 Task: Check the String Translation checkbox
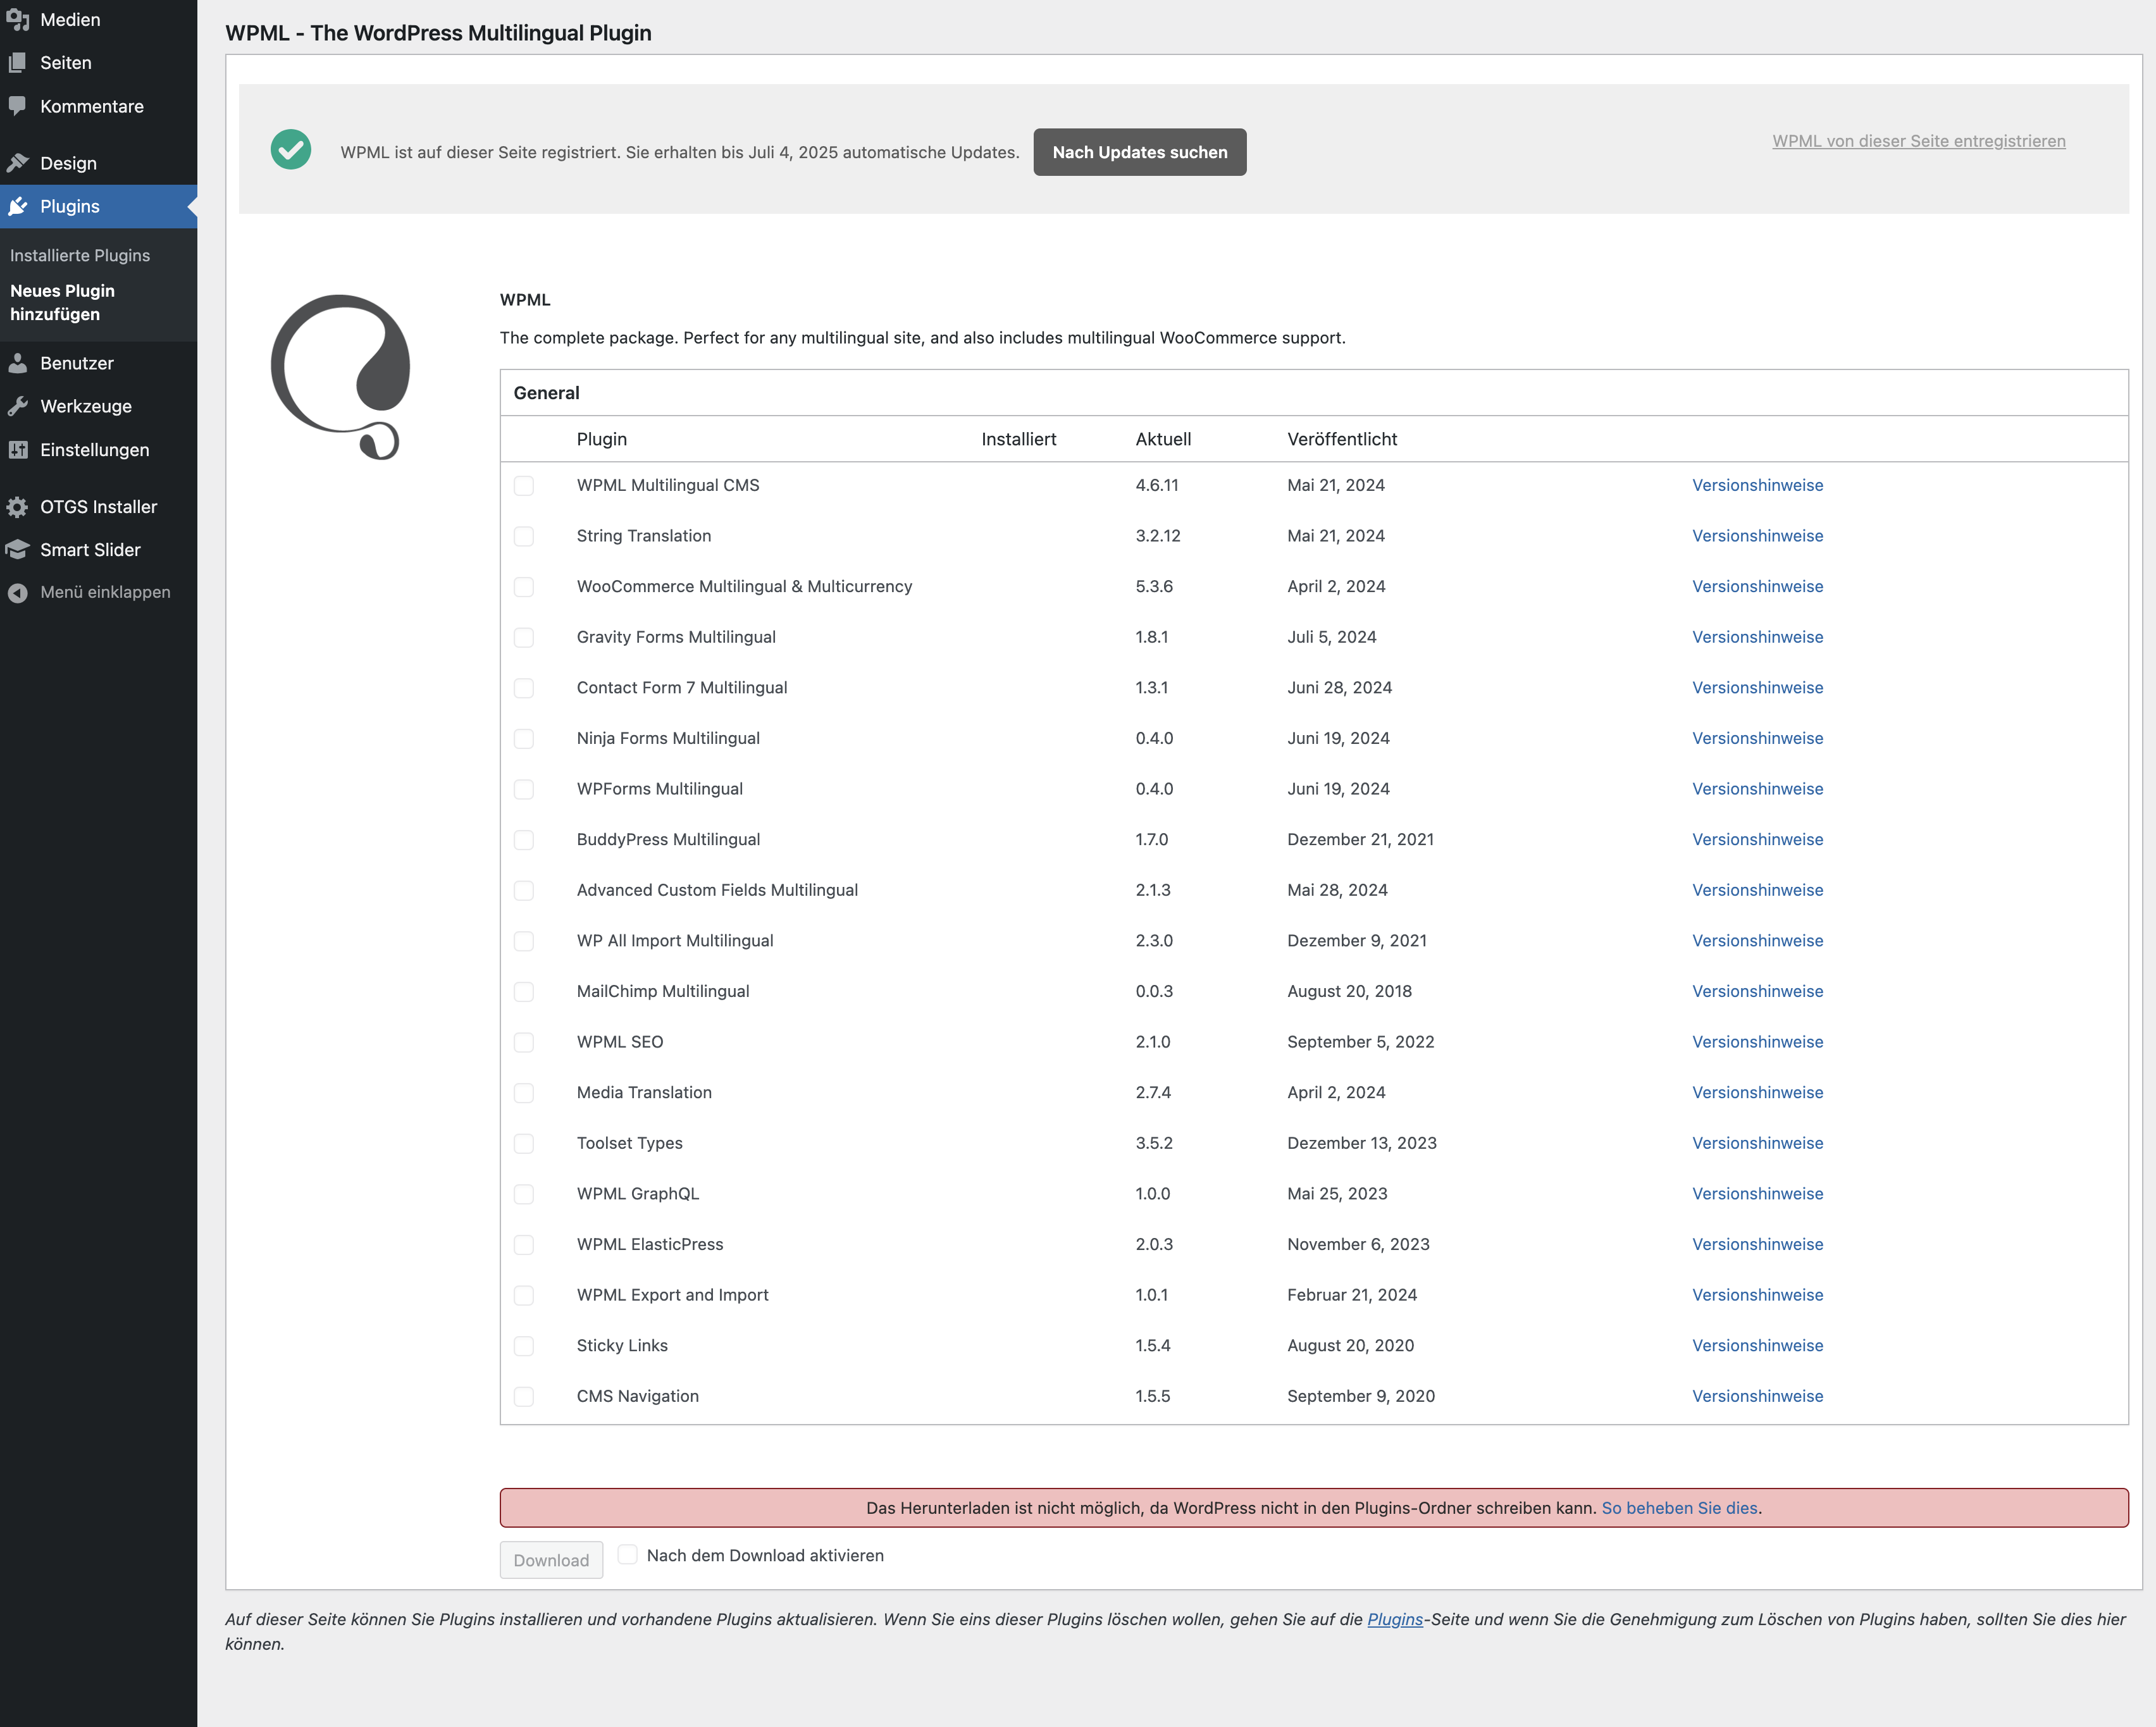click(x=524, y=536)
